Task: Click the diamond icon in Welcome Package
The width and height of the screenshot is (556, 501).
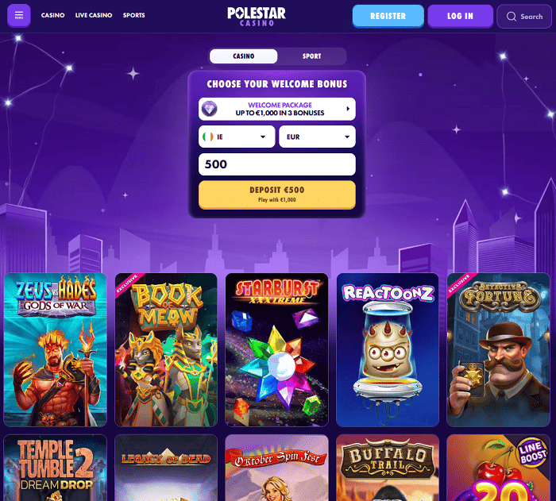Action: click(x=209, y=109)
